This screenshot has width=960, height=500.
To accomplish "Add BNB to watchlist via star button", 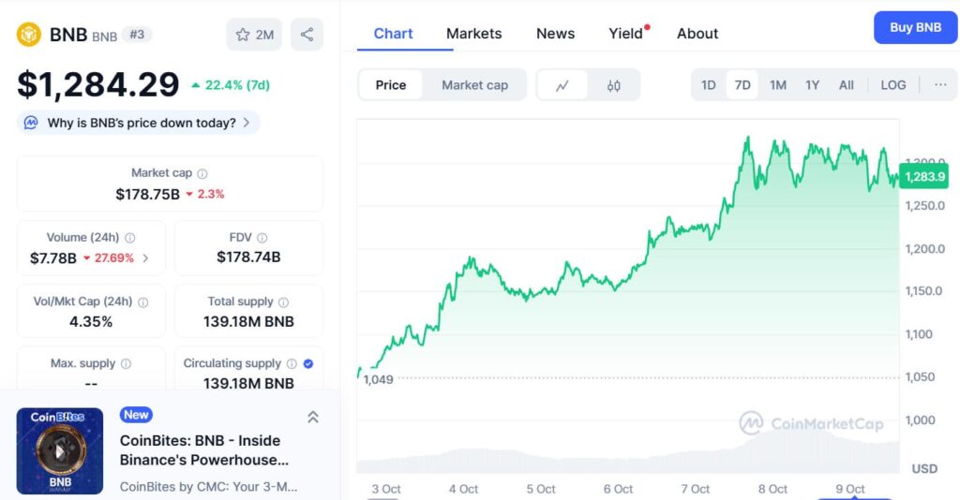I will pyautogui.click(x=254, y=35).
